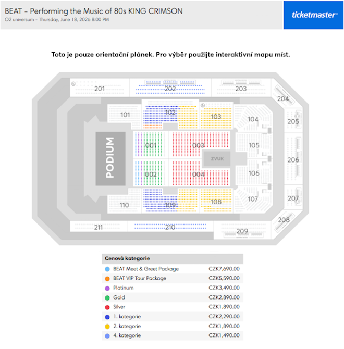The image size is (344, 349).
Task: Select floor section 001
Action: [151, 145]
